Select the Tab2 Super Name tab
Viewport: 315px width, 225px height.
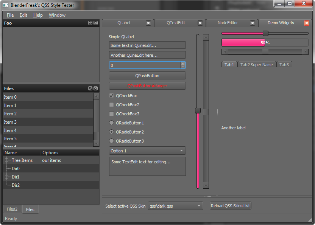tap(257, 65)
